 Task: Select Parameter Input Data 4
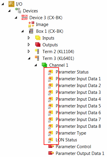point(78,99)
